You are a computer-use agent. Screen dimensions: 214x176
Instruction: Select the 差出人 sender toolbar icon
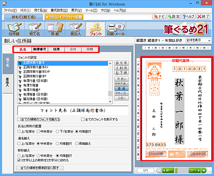pyautogui.click(x=75, y=29)
